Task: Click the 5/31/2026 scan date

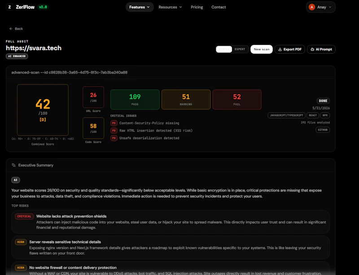Action: pos(321,108)
